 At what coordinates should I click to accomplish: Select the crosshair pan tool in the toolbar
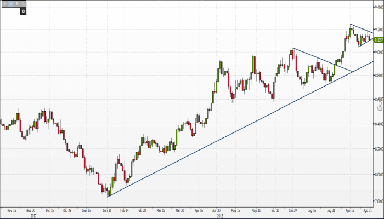click(x=4, y=4)
